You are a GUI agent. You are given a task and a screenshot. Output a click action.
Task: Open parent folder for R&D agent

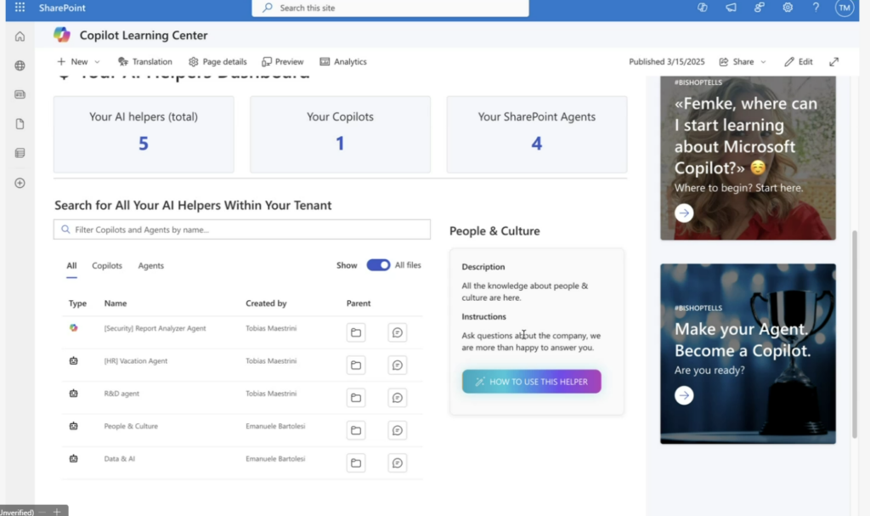tap(356, 398)
